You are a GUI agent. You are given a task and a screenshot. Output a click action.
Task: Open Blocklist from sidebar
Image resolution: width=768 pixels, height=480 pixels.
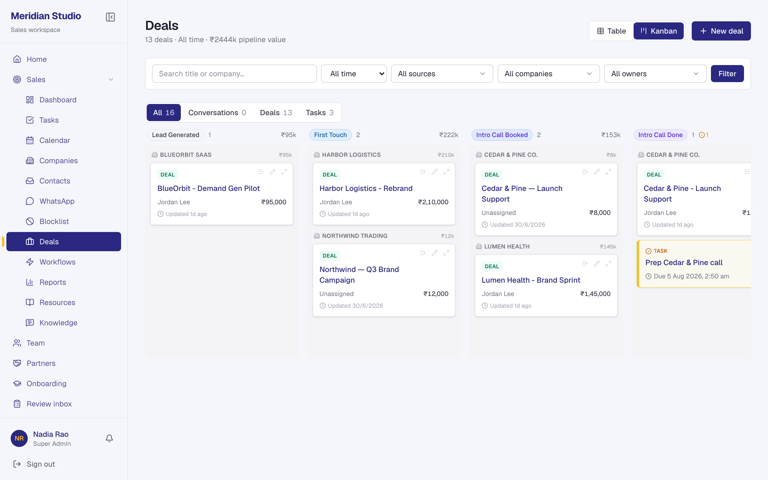[x=63, y=221]
